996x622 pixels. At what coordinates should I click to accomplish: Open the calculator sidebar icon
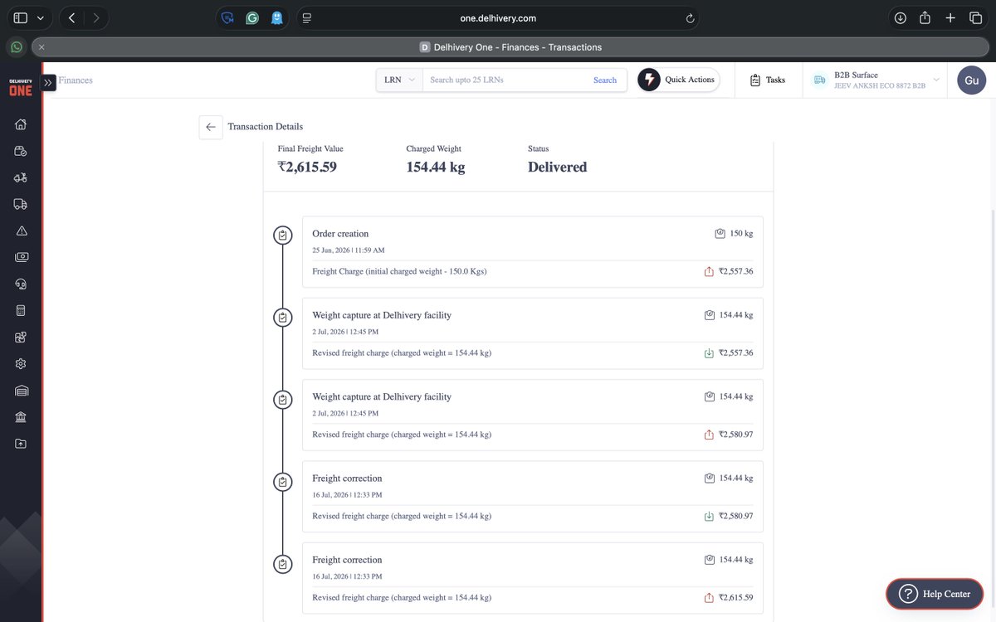click(x=21, y=310)
